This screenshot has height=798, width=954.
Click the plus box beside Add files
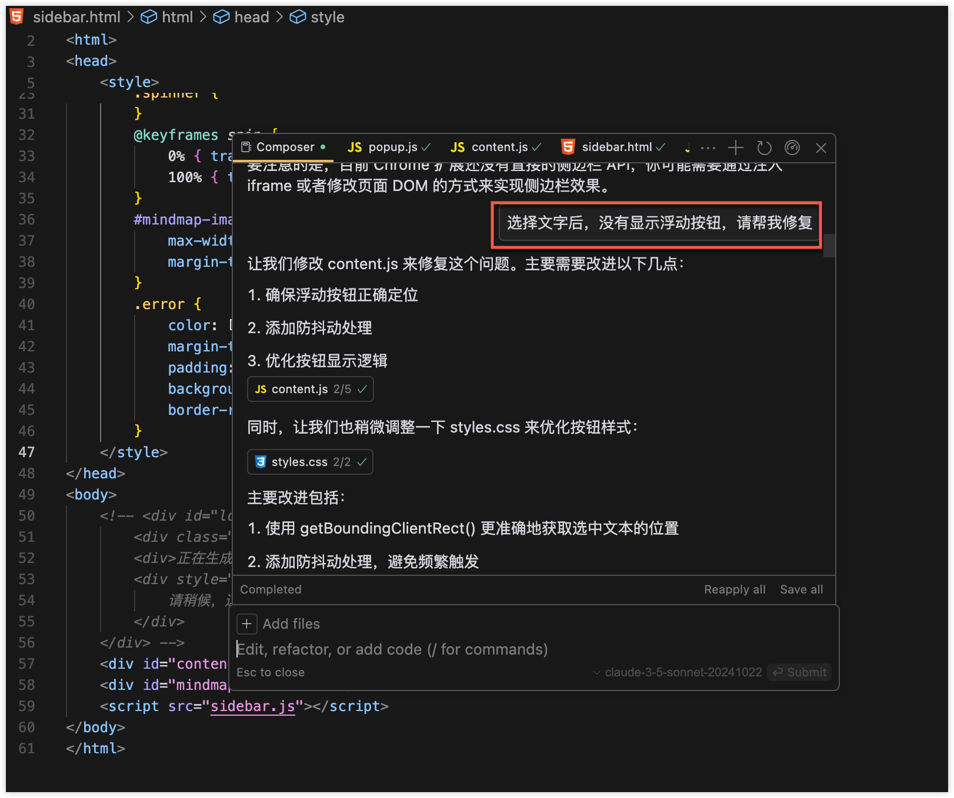point(246,623)
